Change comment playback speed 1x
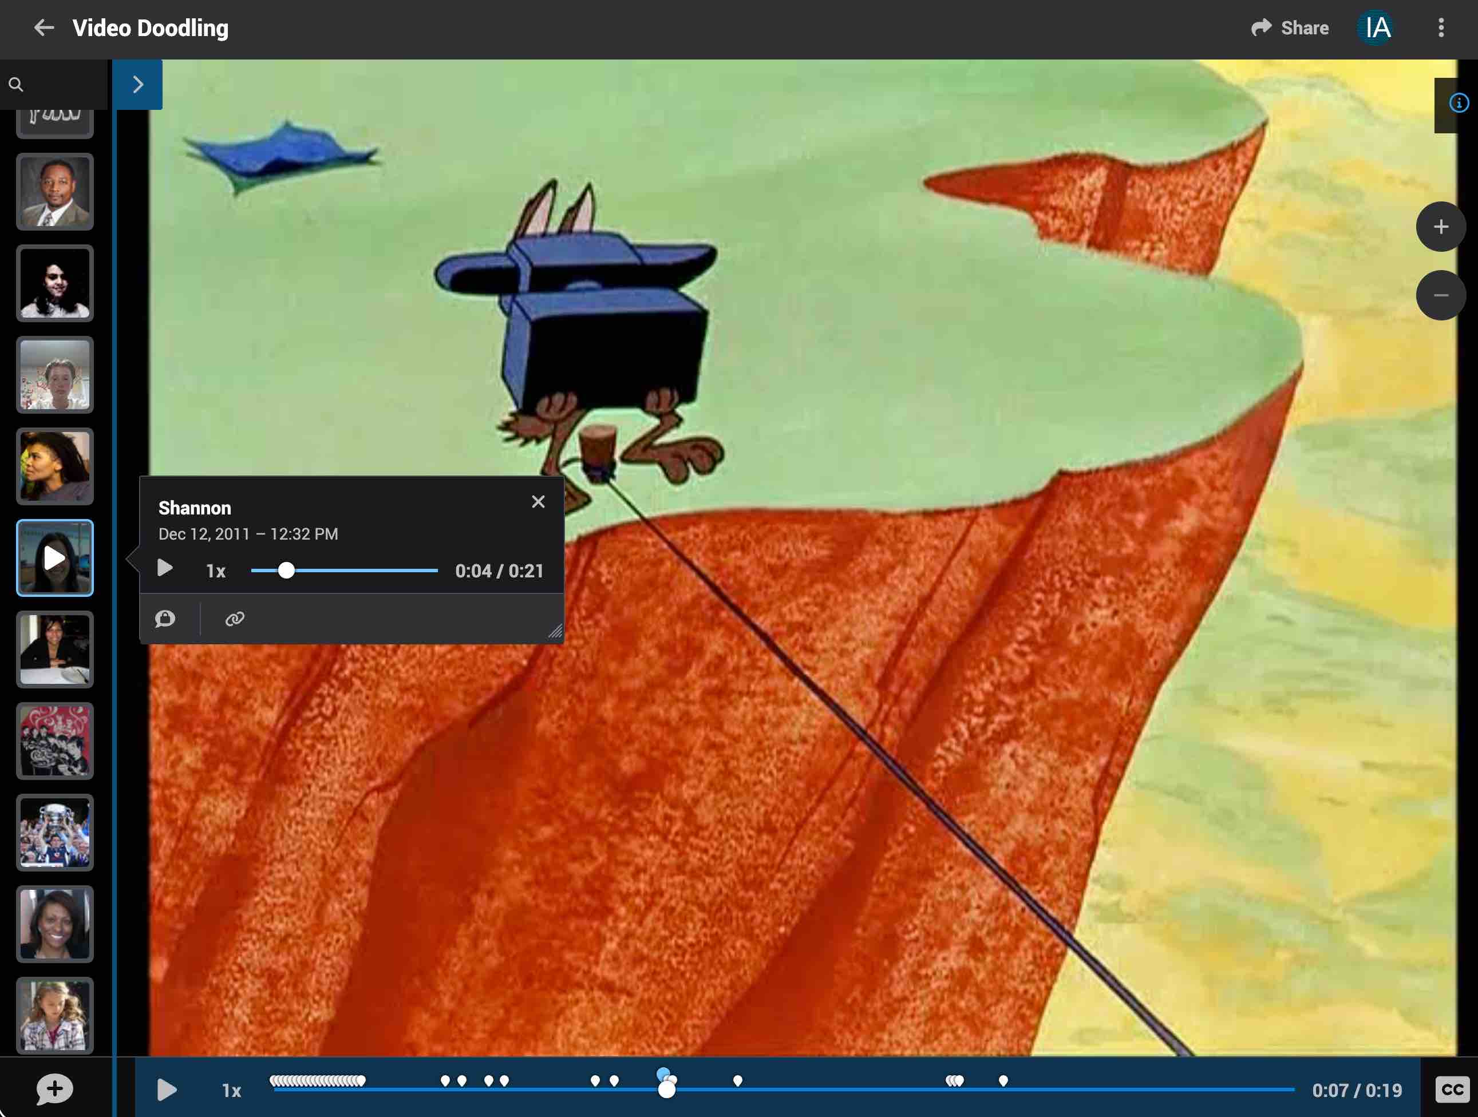 tap(216, 571)
